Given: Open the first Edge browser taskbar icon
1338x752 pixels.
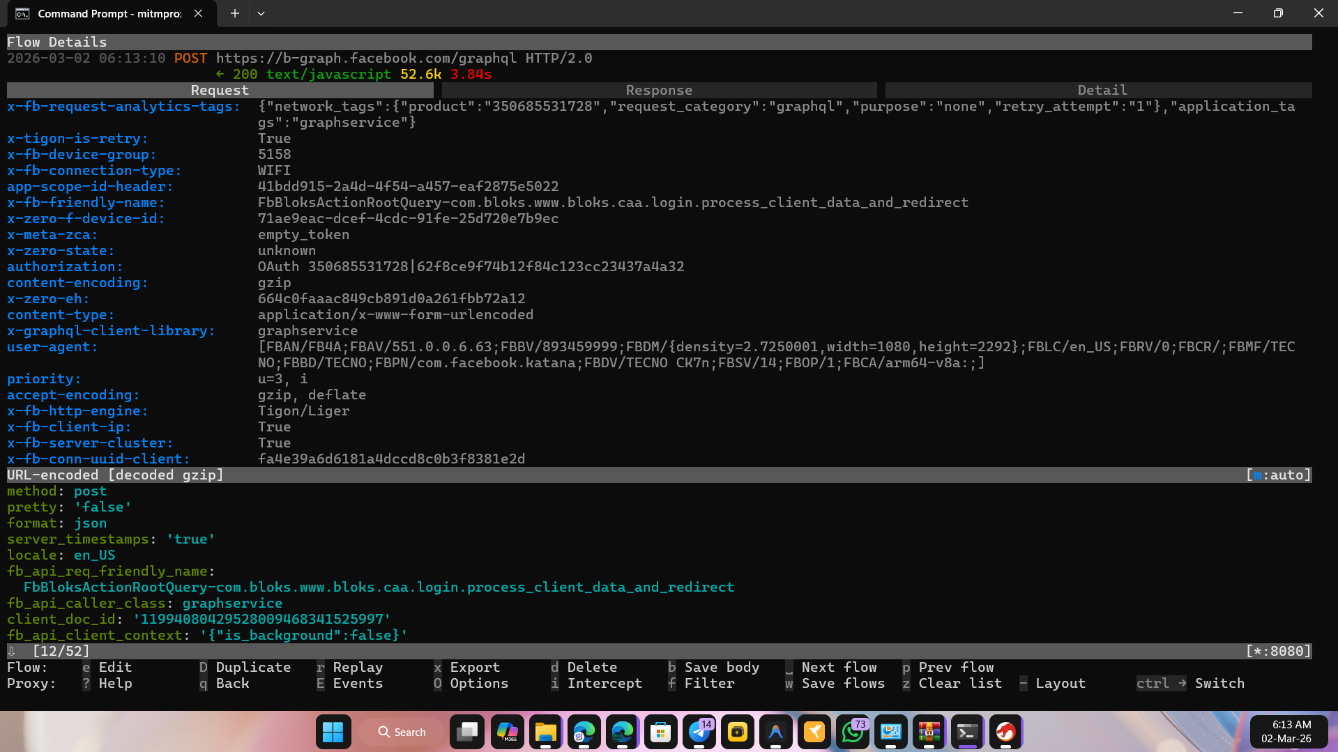Looking at the screenshot, I should pyautogui.click(x=584, y=732).
